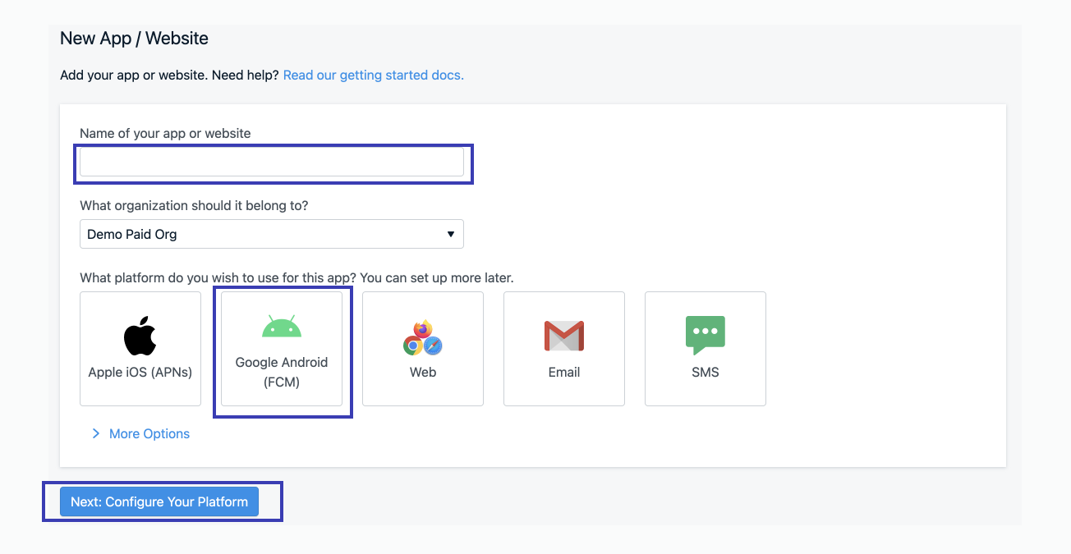1071x554 pixels.
Task: Focus the app or website name field
Action: point(271,163)
